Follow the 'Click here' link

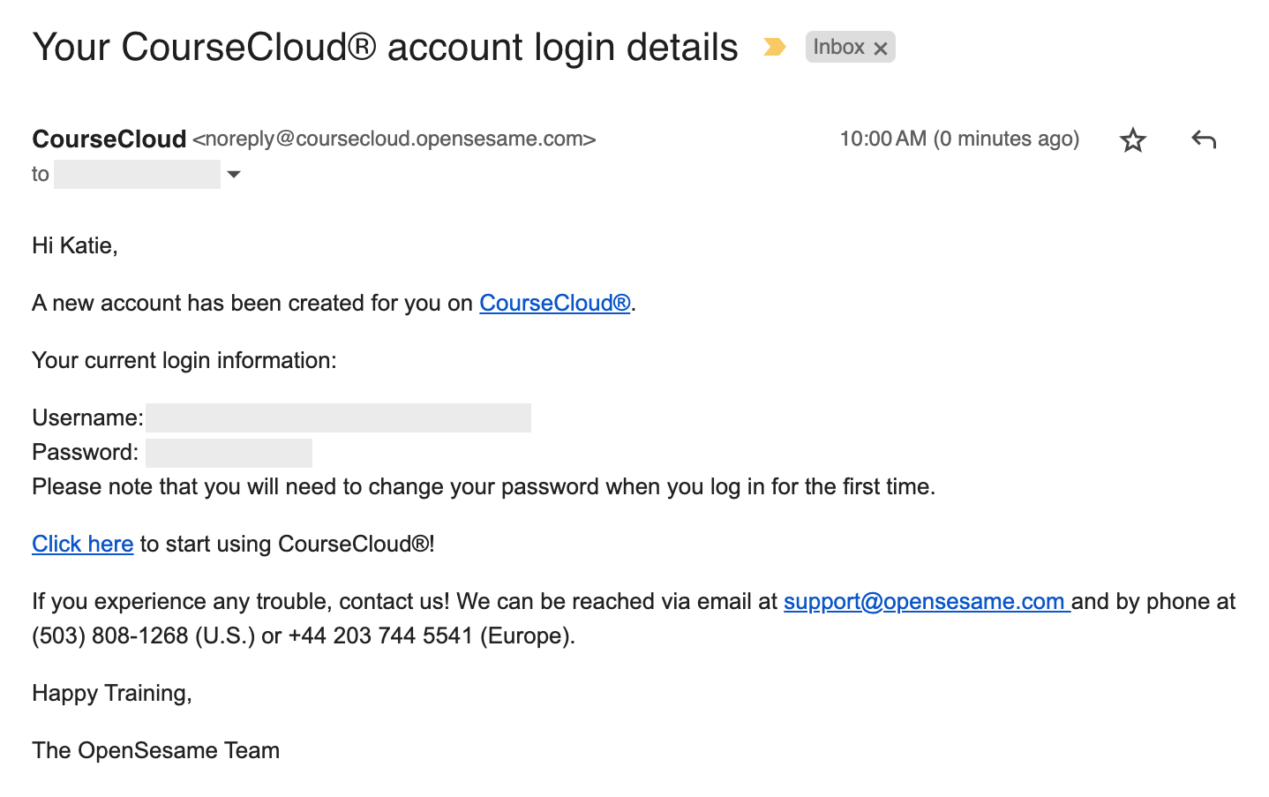[x=83, y=544]
